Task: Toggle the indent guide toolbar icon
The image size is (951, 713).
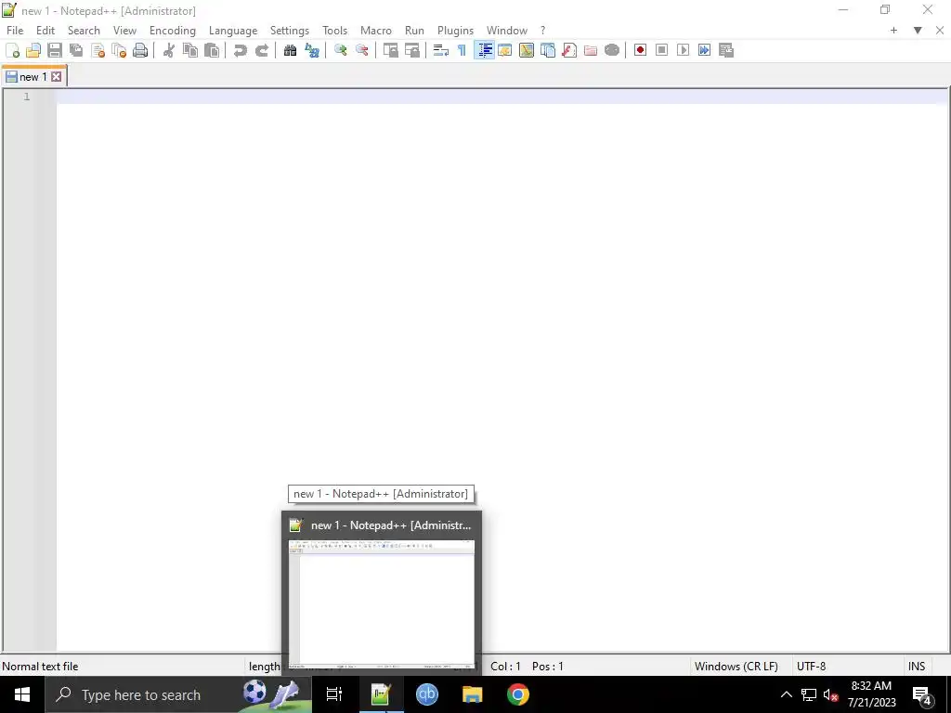Action: [484, 50]
